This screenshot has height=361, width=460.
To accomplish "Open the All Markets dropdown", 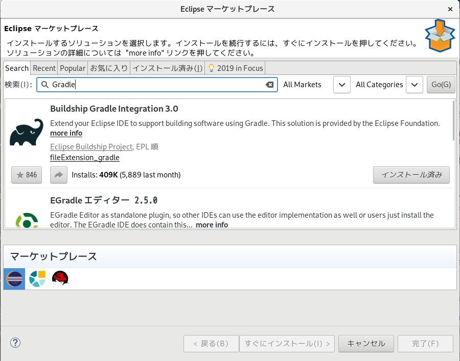I will click(x=342, y=85).
